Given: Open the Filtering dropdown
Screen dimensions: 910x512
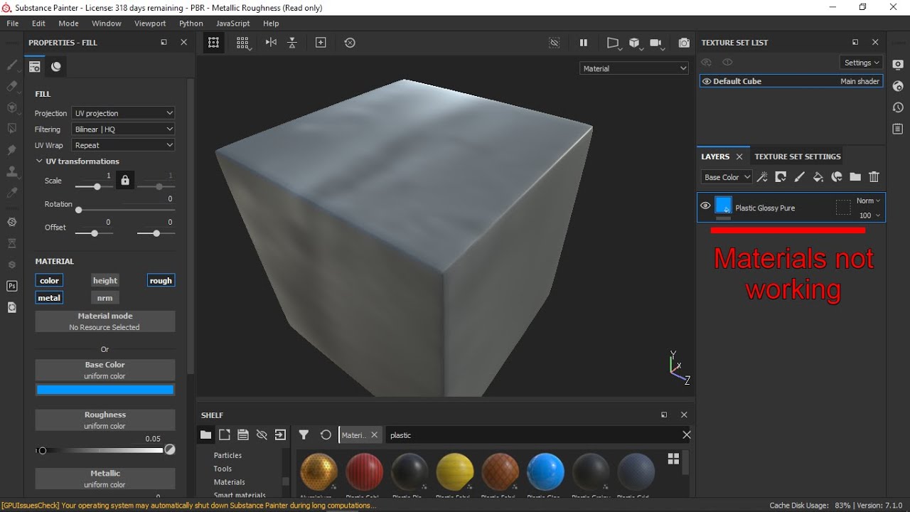Looking at the screenshot, I should (124, 129).
